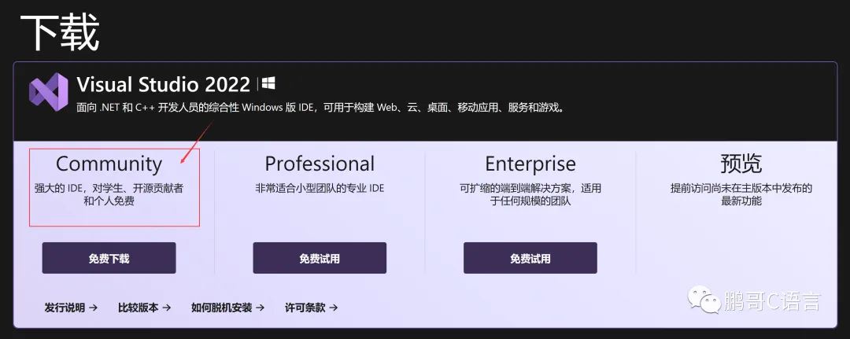Click the Community edition heading

[x=109, y=164]
